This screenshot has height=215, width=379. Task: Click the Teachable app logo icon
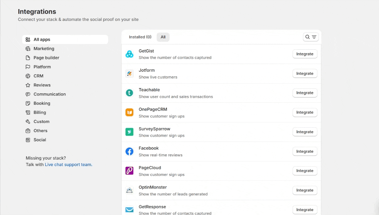(x=129, y=93)
